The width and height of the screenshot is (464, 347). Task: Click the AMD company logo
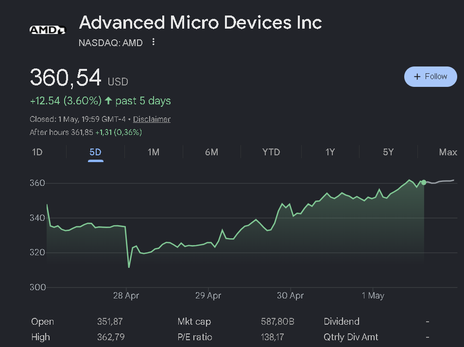tap(48, 30)
